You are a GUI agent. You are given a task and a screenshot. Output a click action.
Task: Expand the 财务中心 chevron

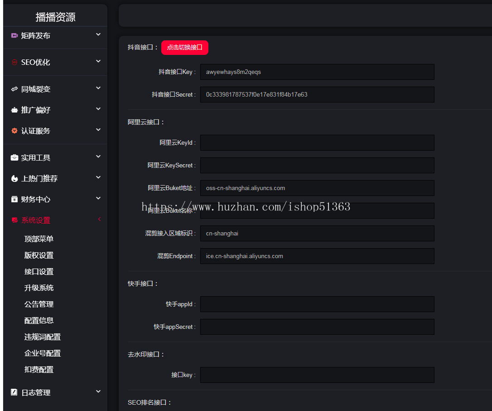click(98, 198)
